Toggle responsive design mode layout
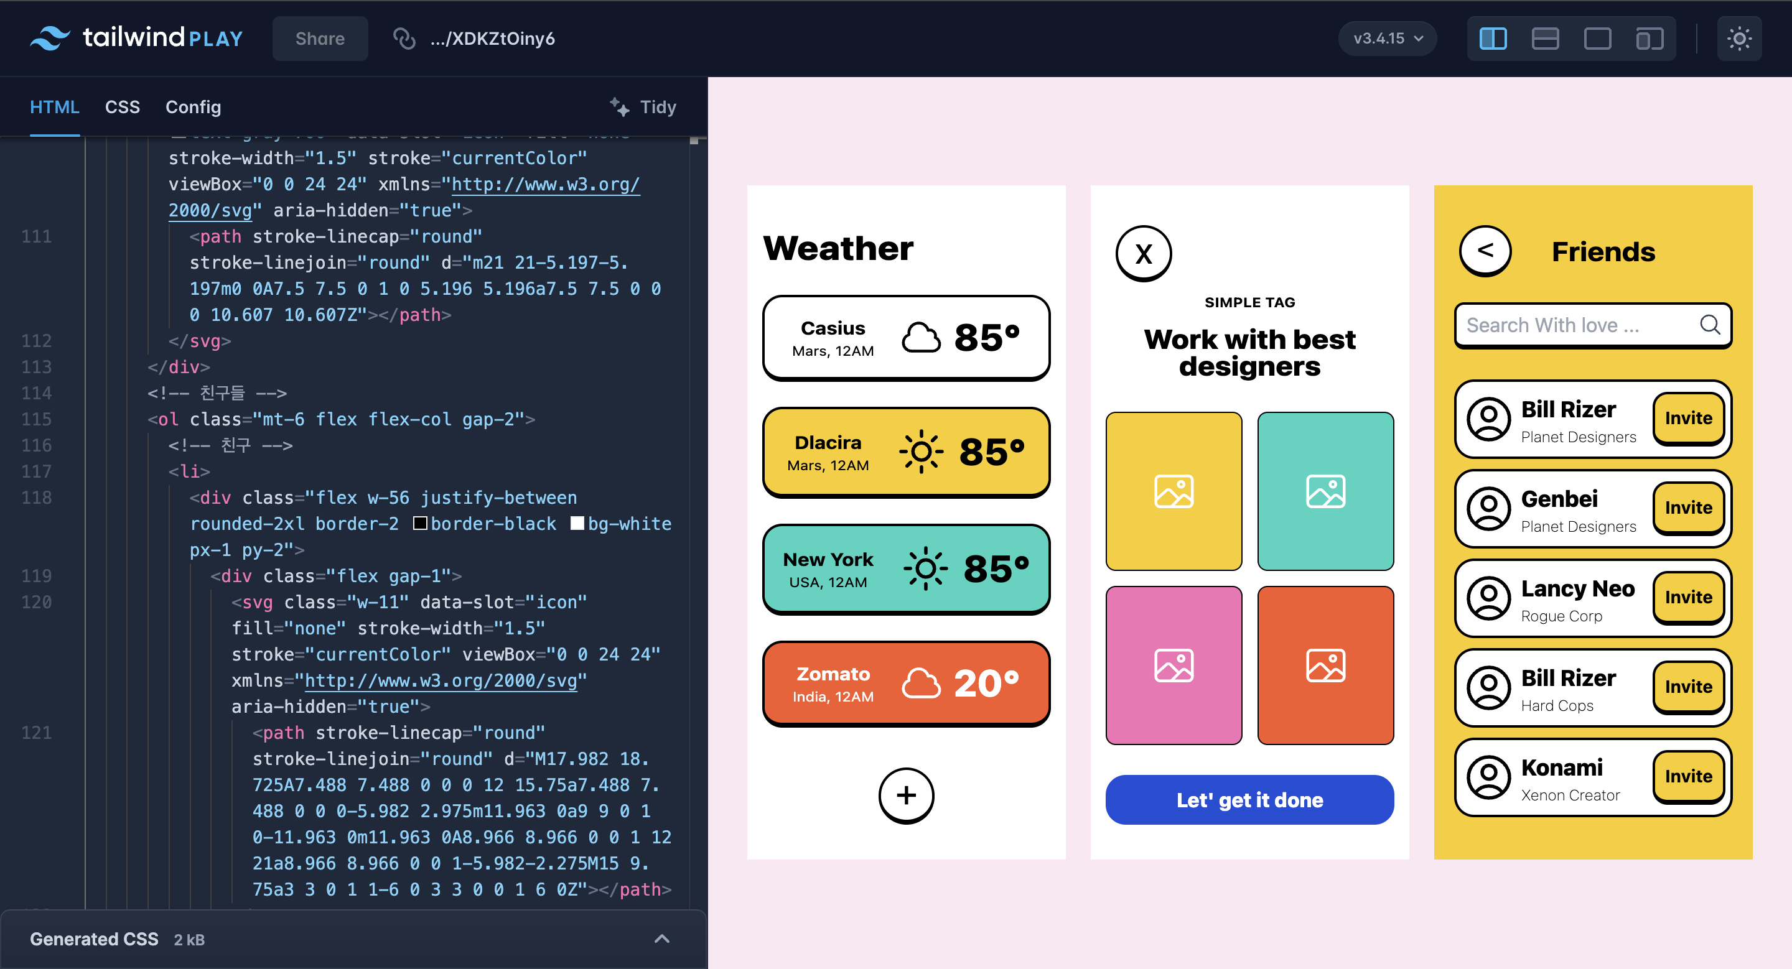 pyautogui.click(x=1650, y=38)
